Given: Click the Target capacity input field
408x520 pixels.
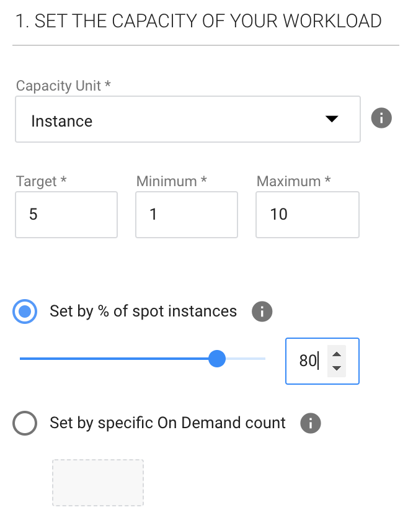Looking at the screenshot, I should click(66, 215).
